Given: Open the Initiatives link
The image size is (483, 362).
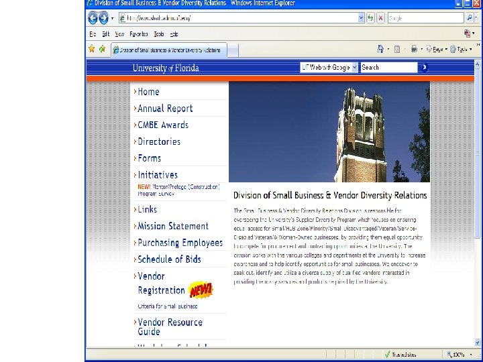Looking at the screenshot, I should click(158, 175).
